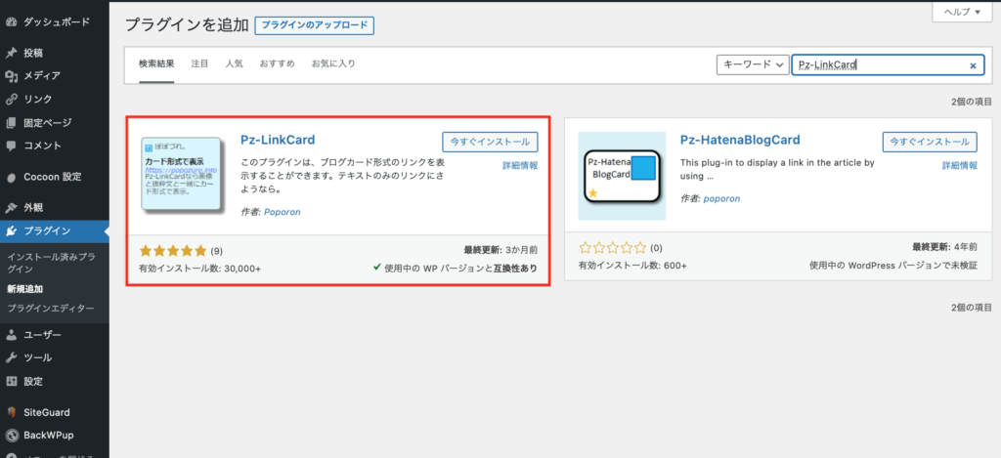This screenshot has width=1001, height=458.
Task: Open 詳細情報 for Pz-HatenaBlogCard
Action: click(960, 165)
